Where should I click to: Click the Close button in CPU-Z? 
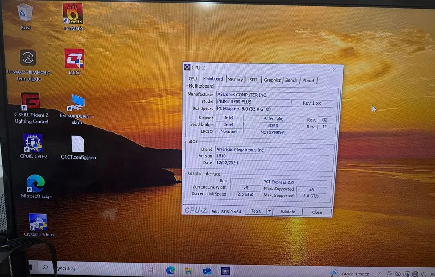[317, 212]
